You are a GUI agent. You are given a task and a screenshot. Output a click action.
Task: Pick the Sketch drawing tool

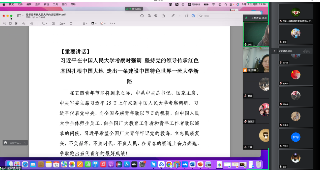(23, 23)
